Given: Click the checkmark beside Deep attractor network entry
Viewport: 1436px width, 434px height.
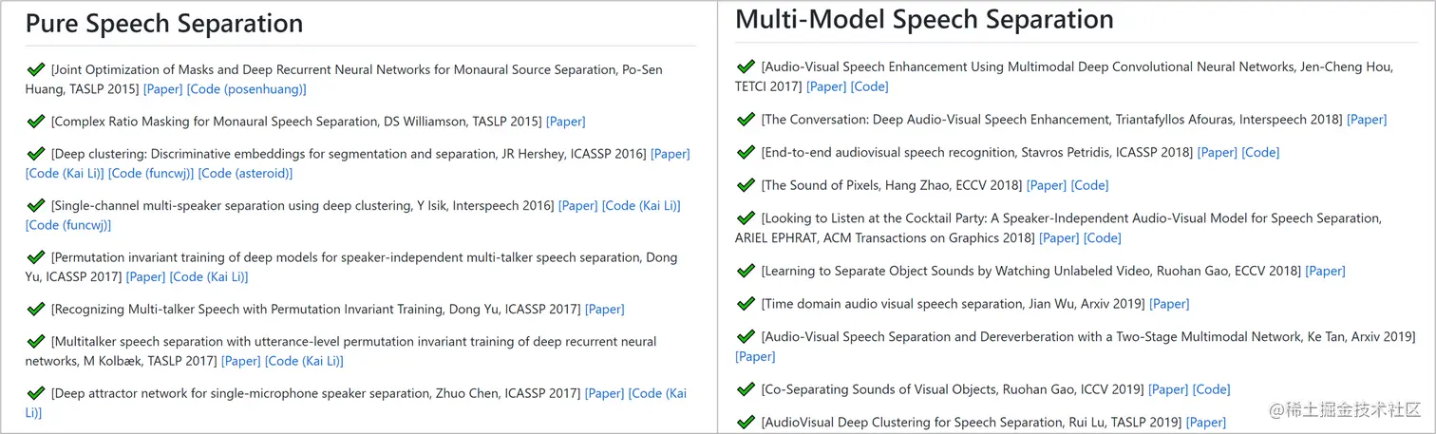Looking at the screenshot, I should click(x=36, y=392).
